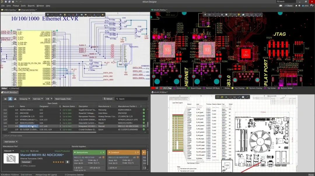Screen dimensions: 315x176
Task: Click the Home icon in top right bar
Action: 296,6
